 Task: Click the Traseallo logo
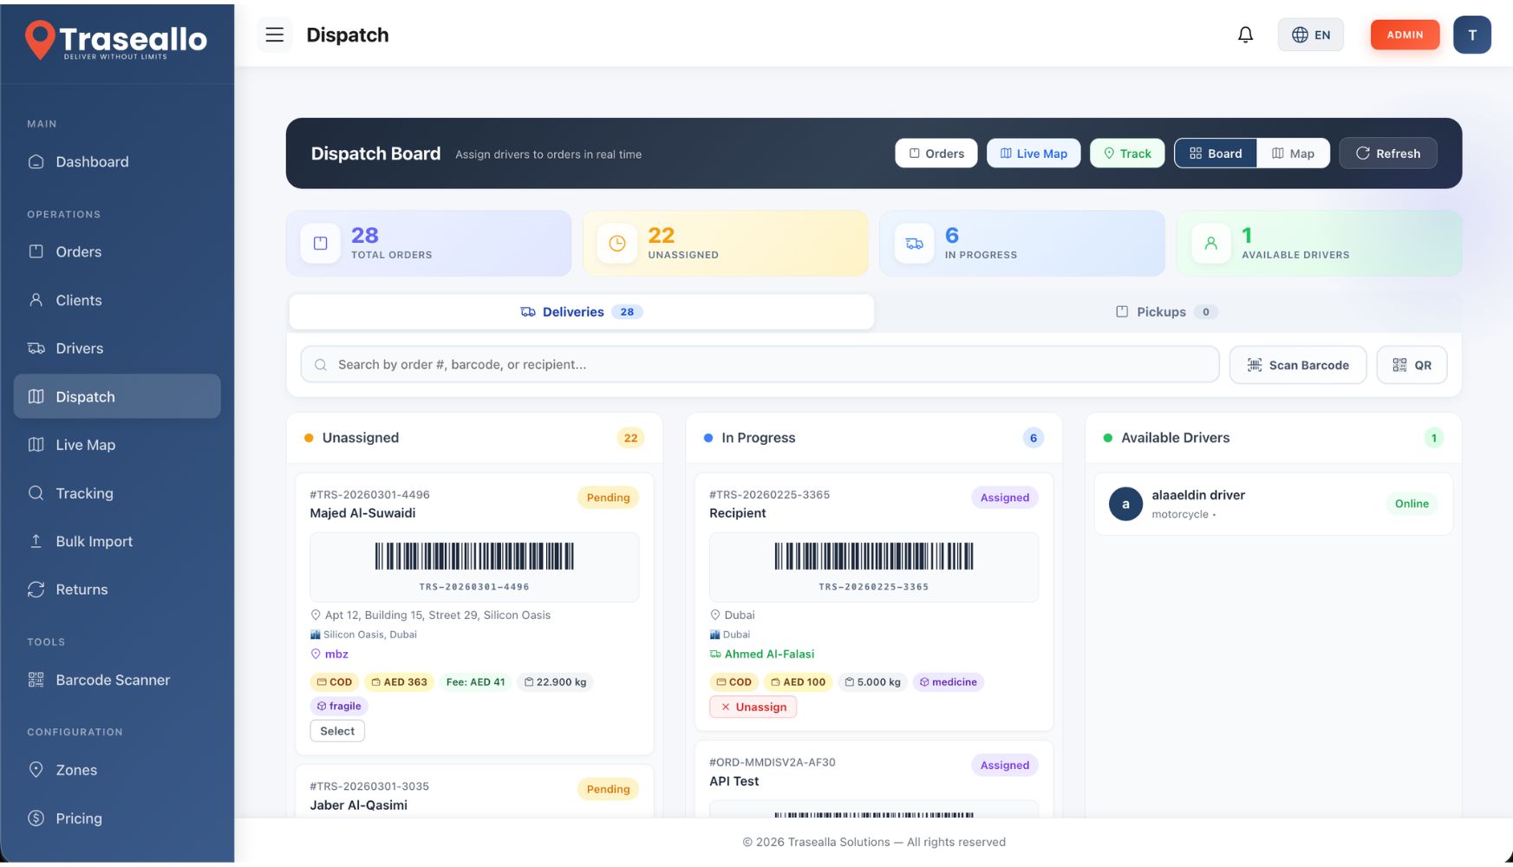point(116,40)
